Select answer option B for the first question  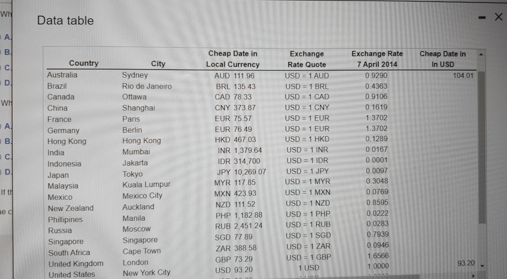point(8,53)
